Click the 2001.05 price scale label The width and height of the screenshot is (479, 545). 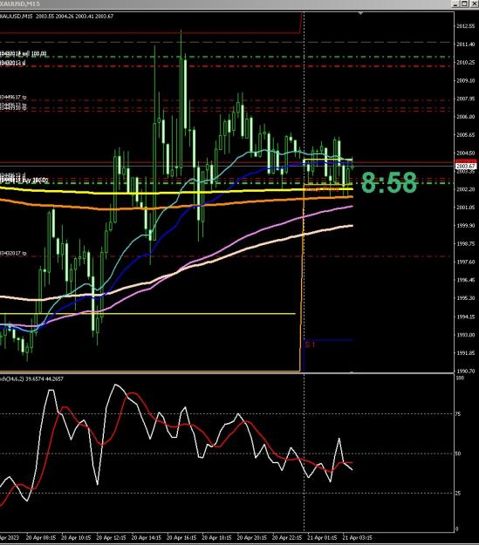[x=466, y=208]
